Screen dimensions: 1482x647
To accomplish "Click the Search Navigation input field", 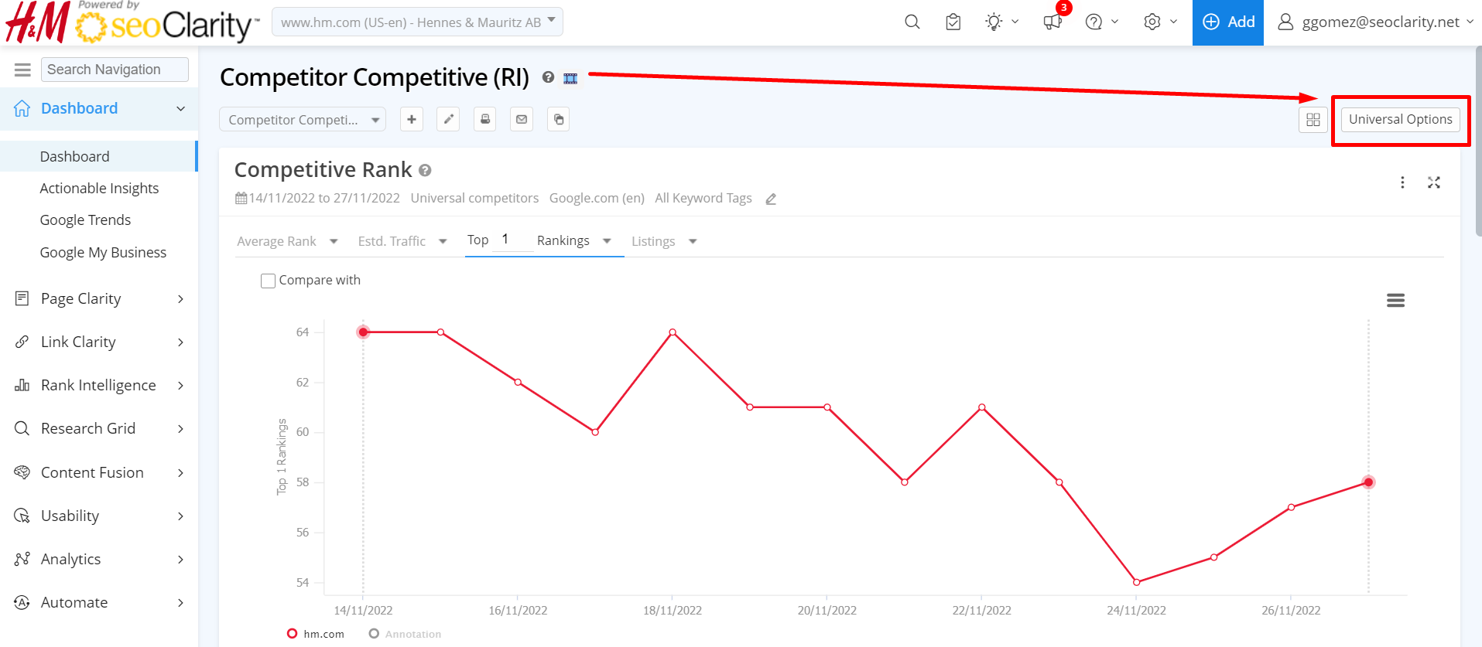I will coord(115,70).
